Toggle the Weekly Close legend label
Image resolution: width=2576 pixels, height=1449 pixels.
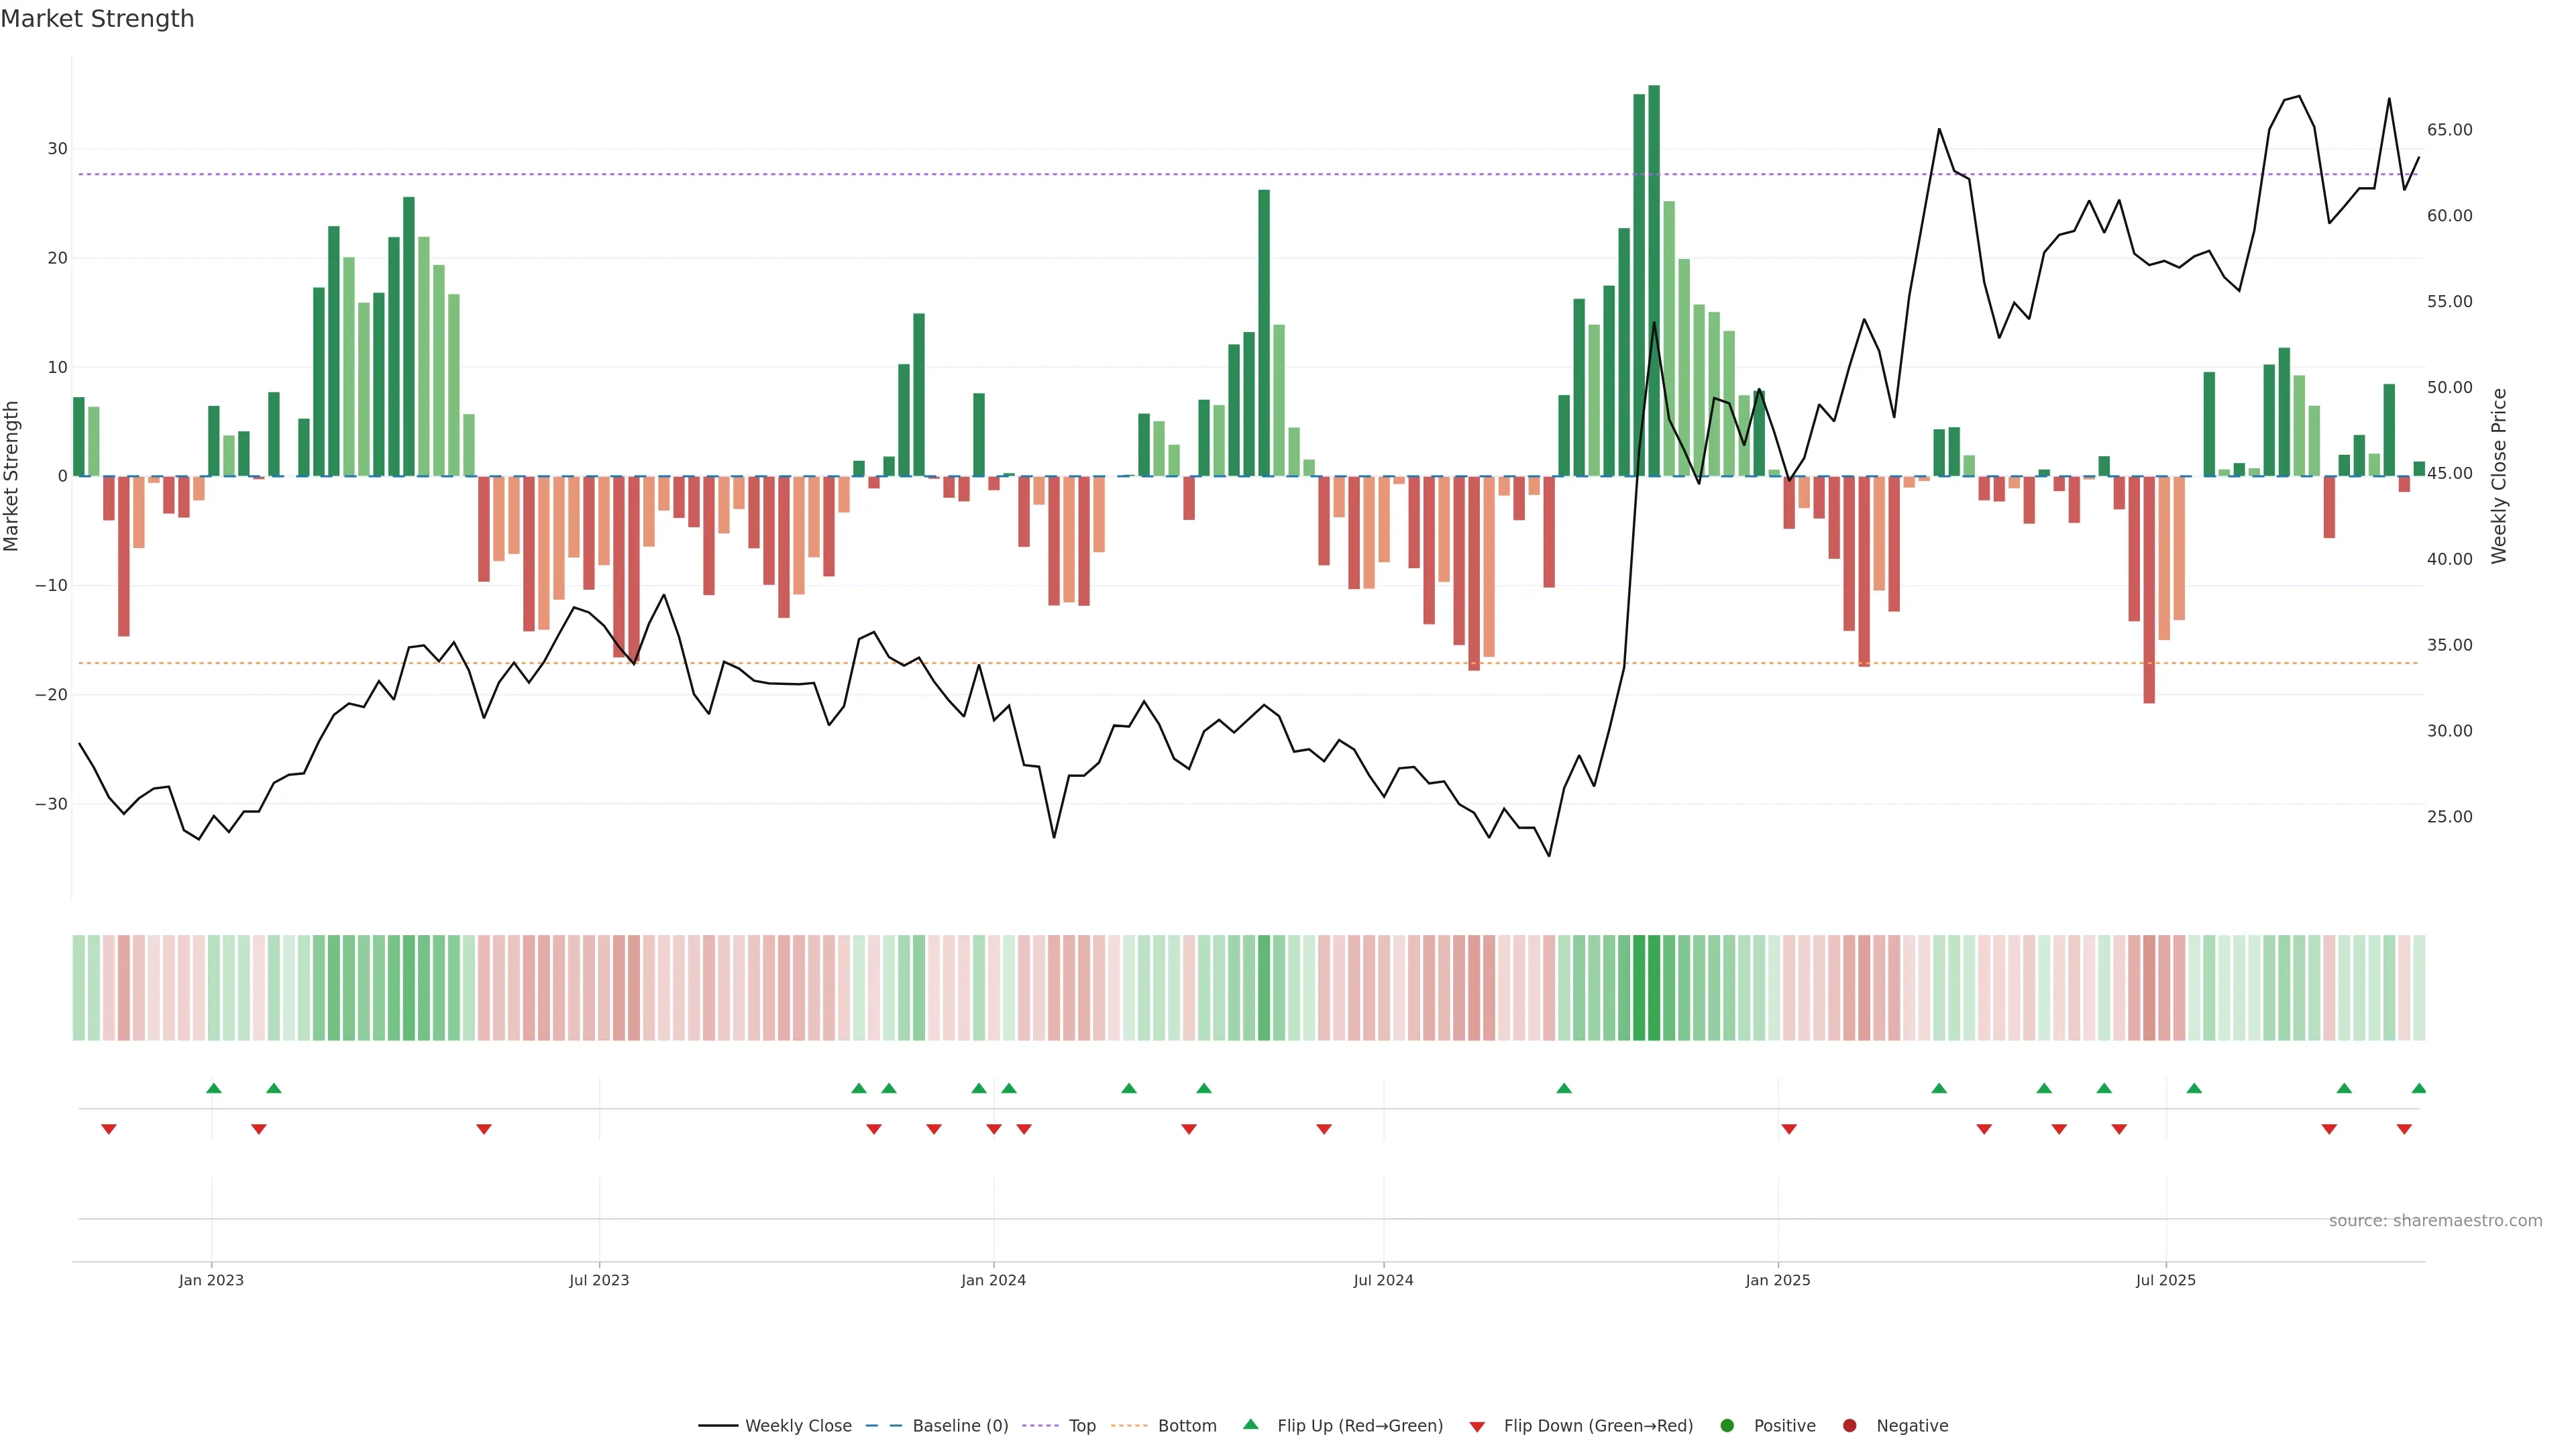(x=798, y=1425)
